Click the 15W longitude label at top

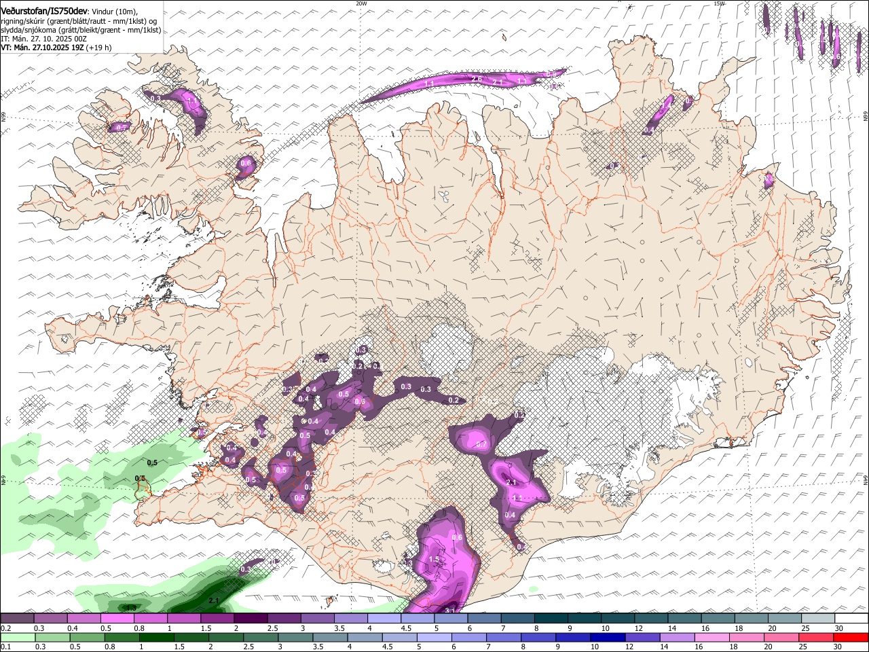719,3
